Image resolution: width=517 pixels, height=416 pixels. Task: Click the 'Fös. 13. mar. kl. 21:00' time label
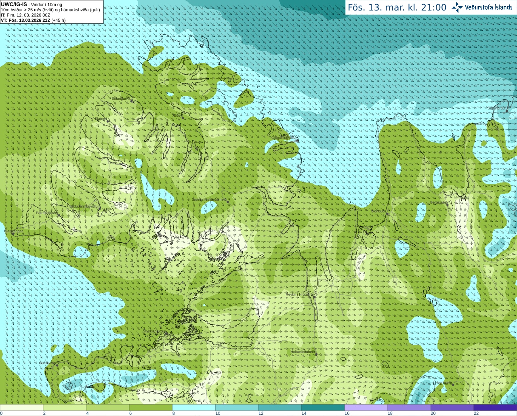397,7
